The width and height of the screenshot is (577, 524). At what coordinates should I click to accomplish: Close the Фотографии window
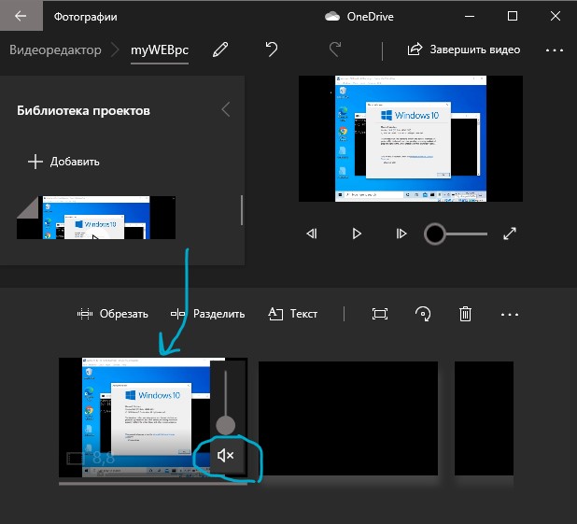pos(556,16)
